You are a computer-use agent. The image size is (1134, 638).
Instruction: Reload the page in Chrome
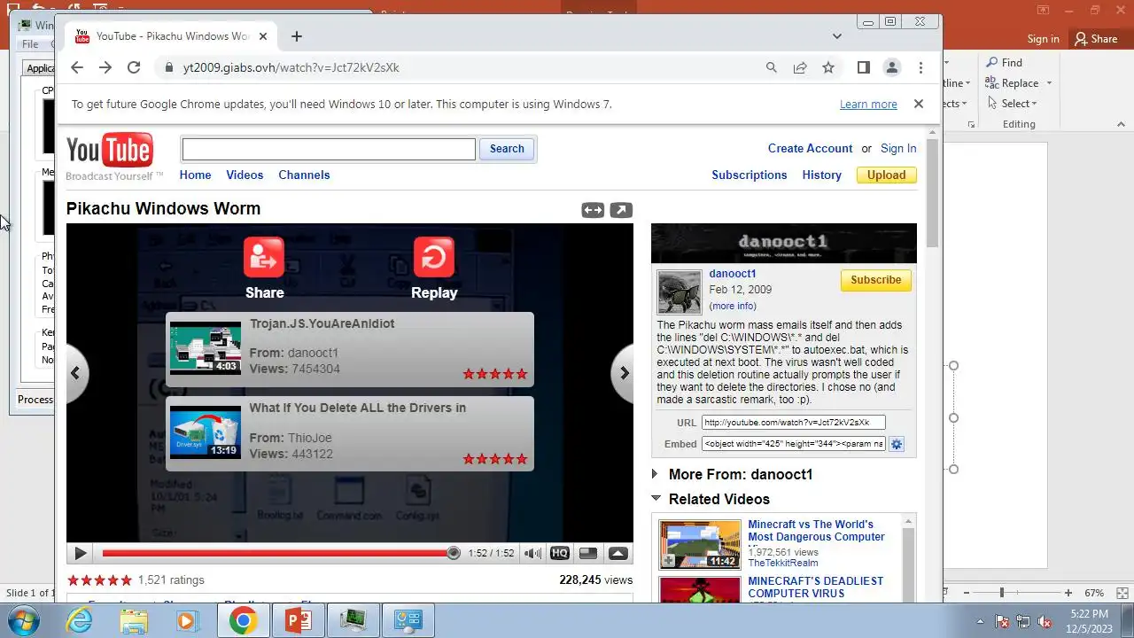click(x=134, y=67)
